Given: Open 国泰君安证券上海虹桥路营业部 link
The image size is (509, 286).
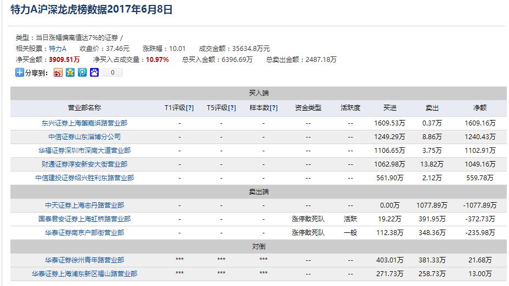Looking at the screenshot, I should tap(84, 219).
